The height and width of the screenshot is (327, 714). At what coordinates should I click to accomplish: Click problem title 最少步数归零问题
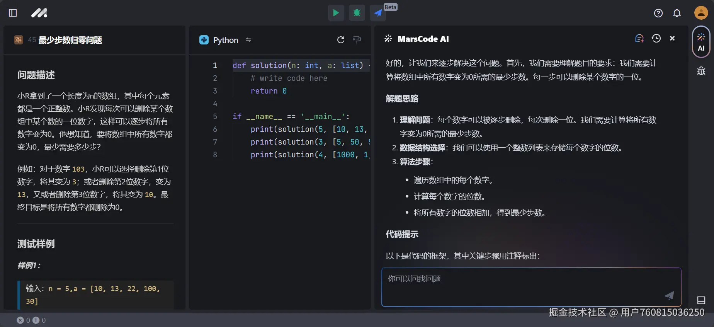point(70,40)
